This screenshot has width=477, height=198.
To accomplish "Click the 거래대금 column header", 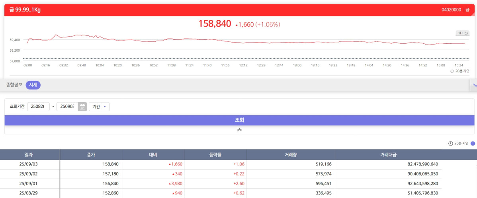I will click(x=388, y=155).
